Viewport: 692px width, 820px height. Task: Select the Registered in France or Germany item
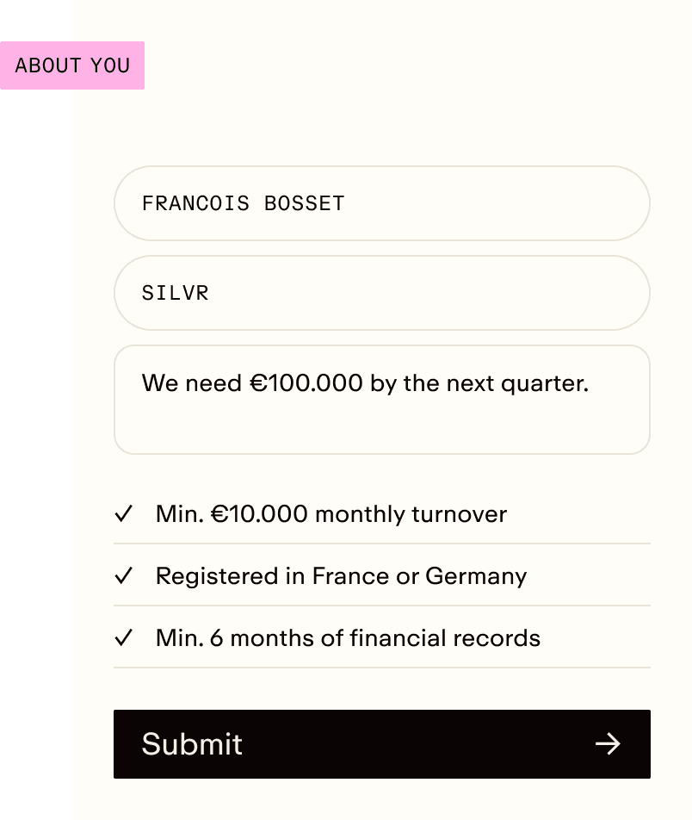click(x=382, y=575)
